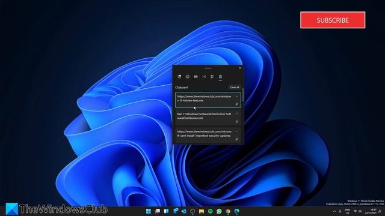Screen dimensions: 385x216
Task: Launch File Explorer from the taskbar
Action: click(202, 211)
